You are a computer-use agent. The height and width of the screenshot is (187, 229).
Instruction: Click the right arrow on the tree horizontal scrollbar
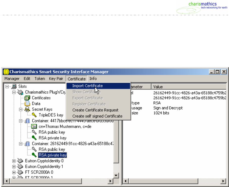(110, 181)
